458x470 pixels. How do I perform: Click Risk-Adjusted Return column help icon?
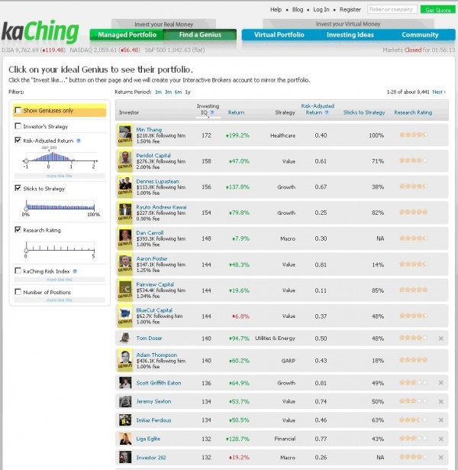pos(327,112)
